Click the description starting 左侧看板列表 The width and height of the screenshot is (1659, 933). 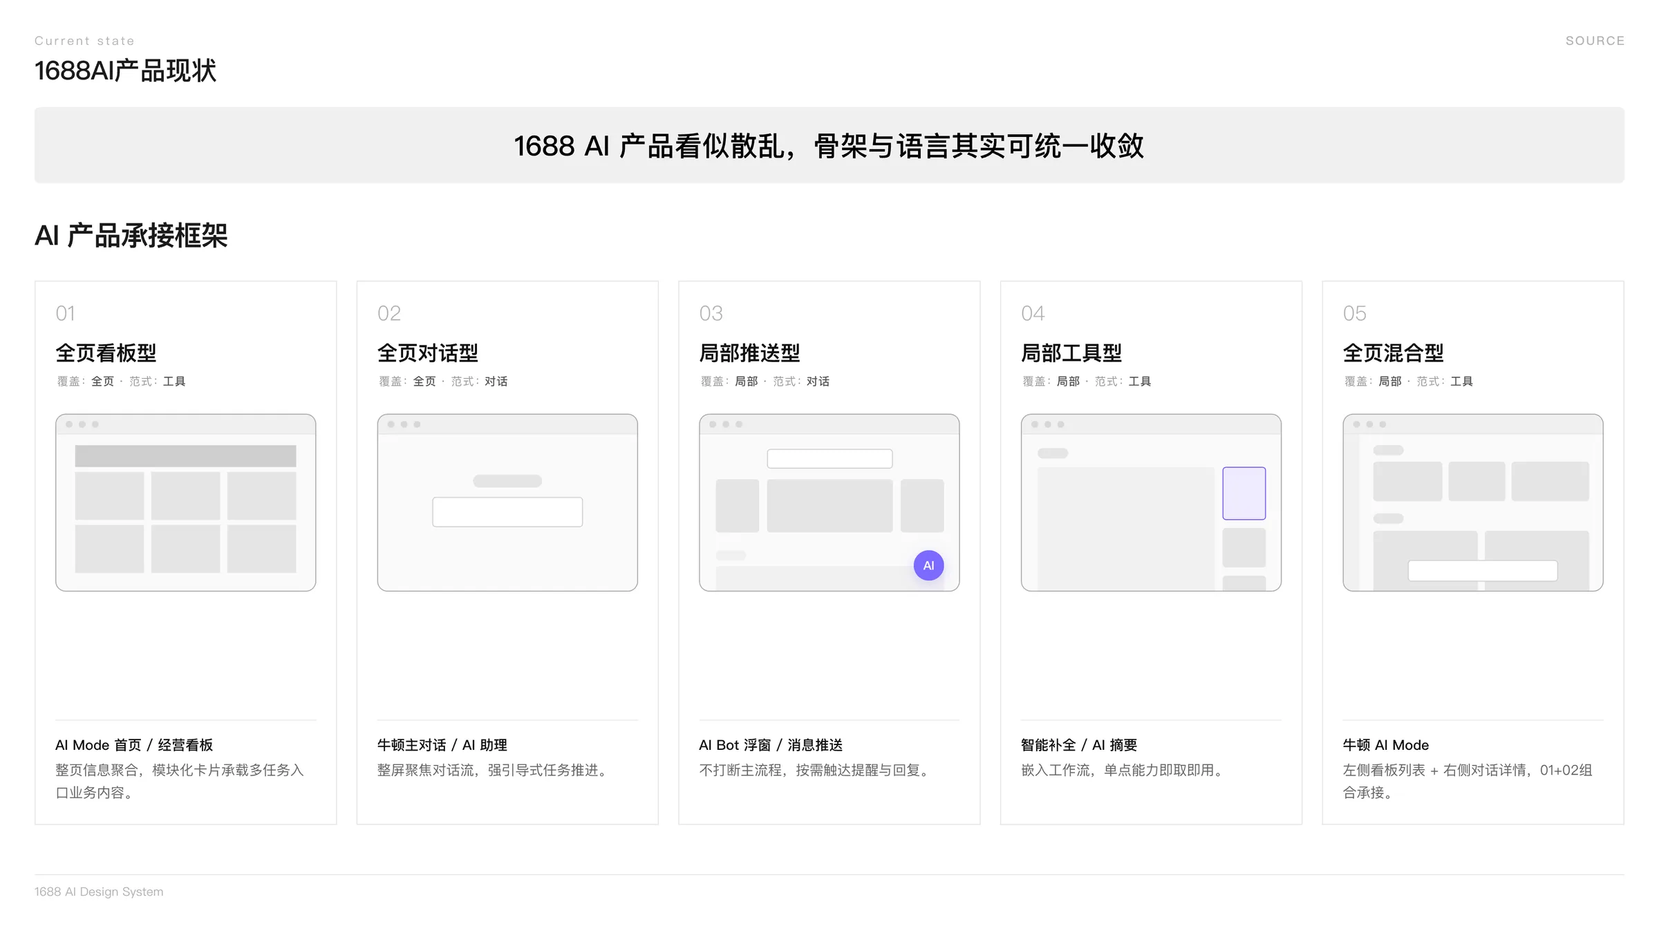click(1468, 781)
